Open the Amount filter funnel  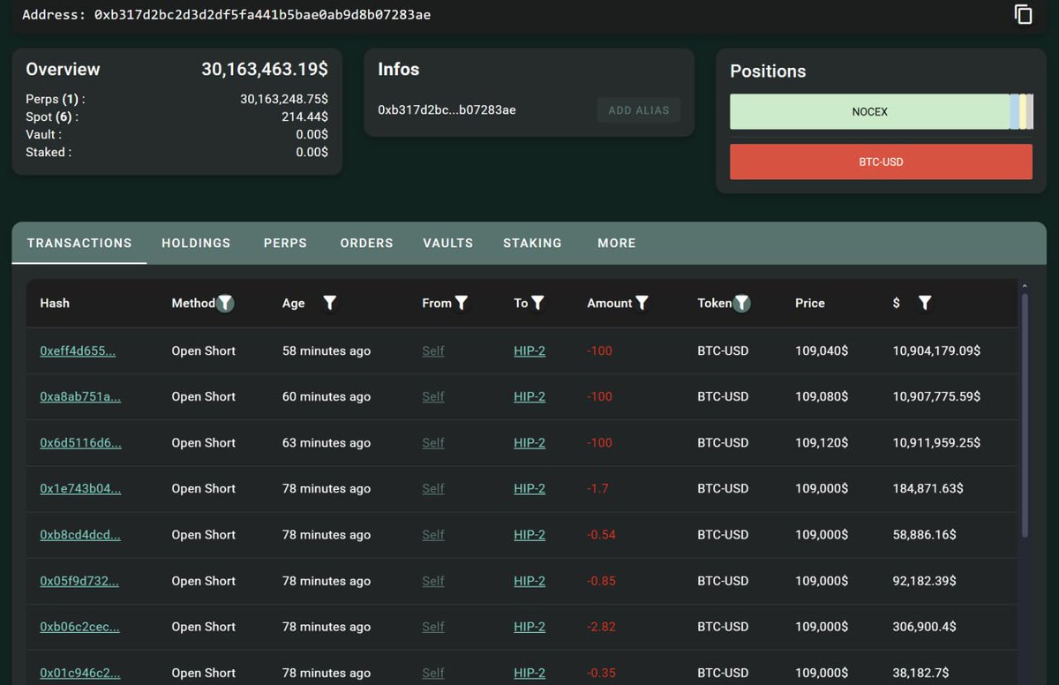pos(642,303)
